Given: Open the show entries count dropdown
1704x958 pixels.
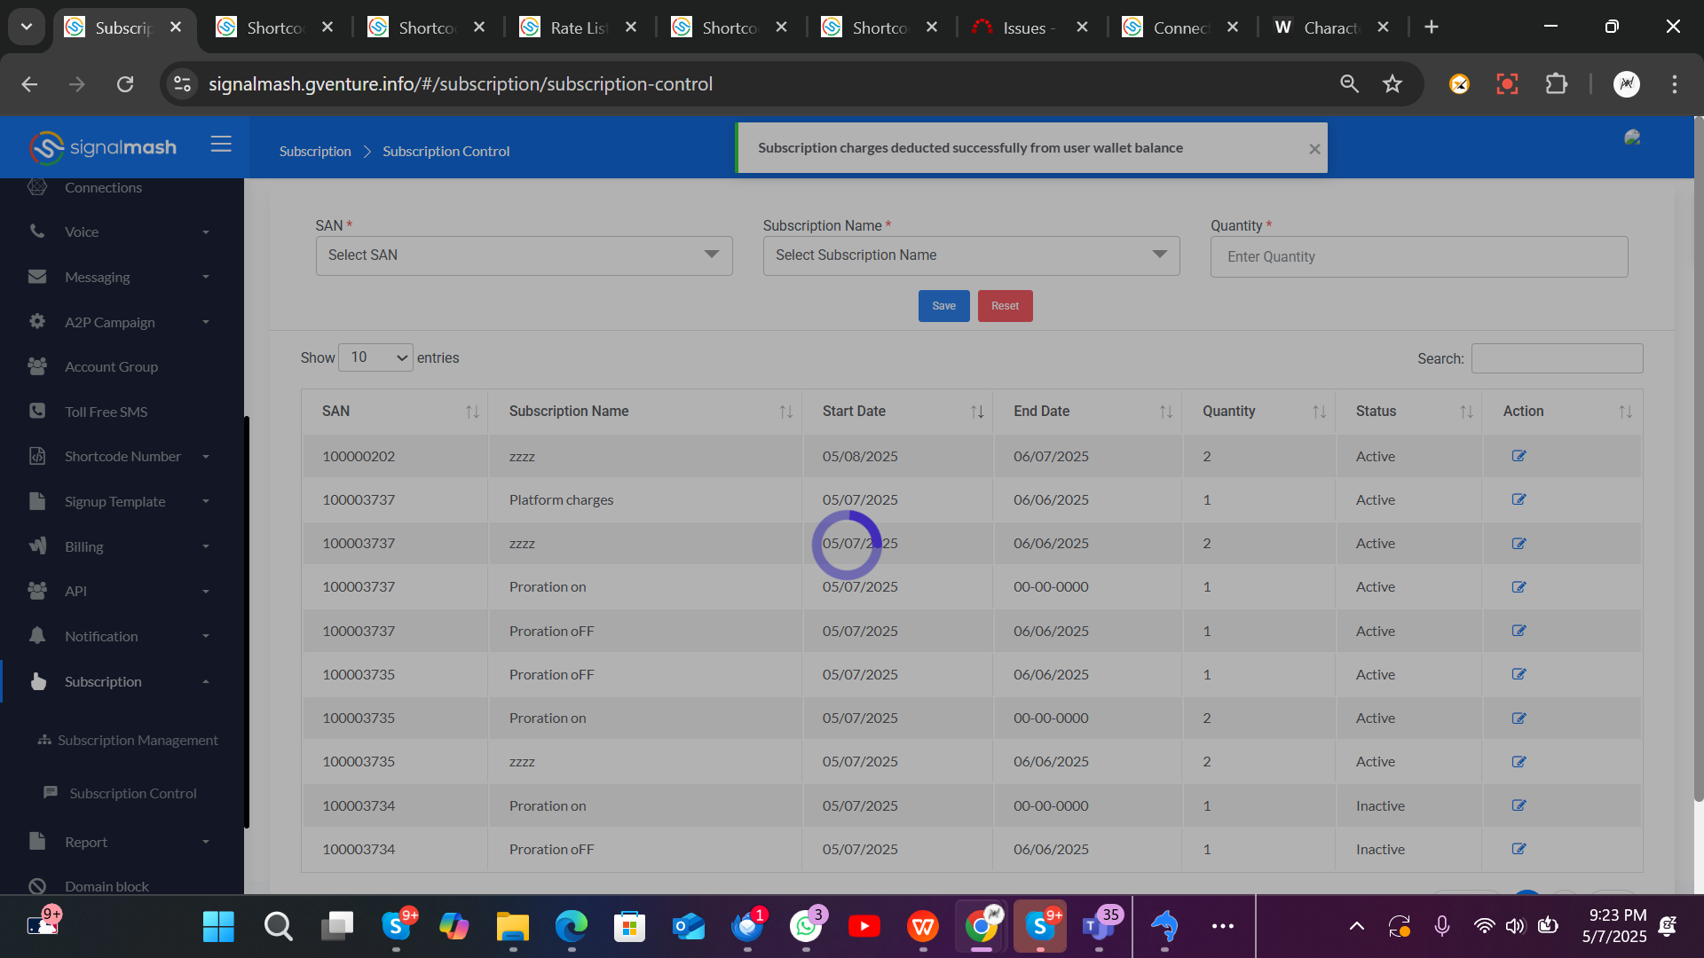Looking at the screenshot, I should point(375,357).
